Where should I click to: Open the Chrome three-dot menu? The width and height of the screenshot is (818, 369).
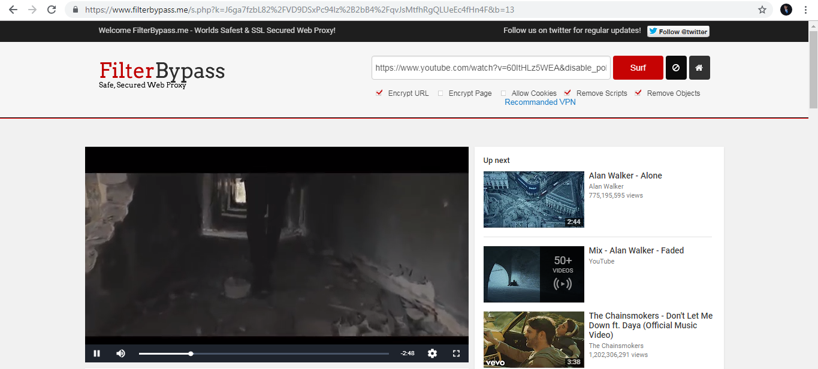click(x=805, y=10)
